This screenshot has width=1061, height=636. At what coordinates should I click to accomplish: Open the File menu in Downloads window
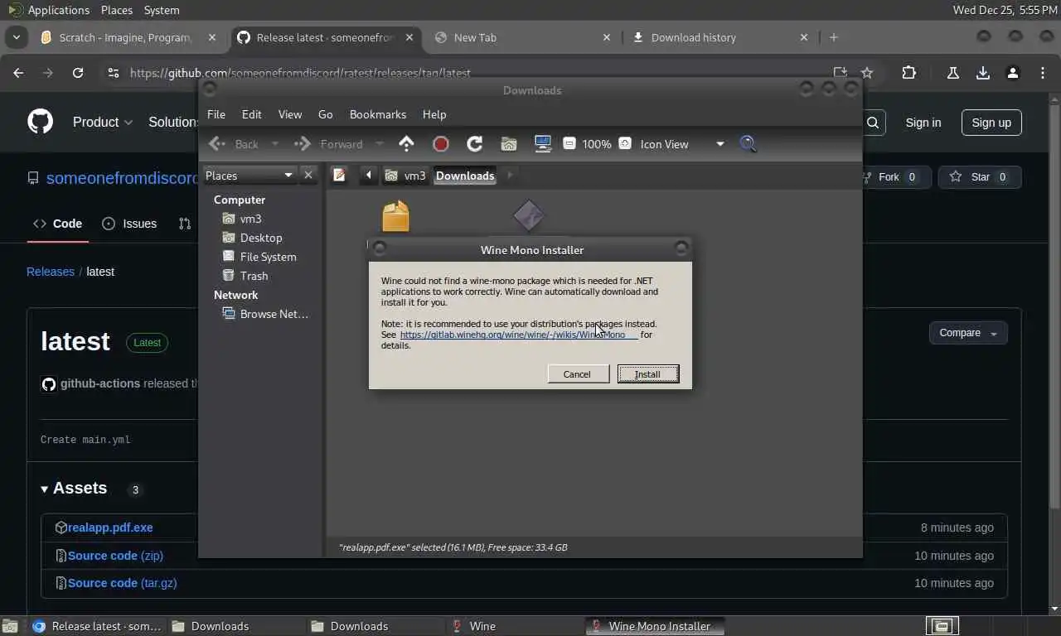[x=216, y=114]
